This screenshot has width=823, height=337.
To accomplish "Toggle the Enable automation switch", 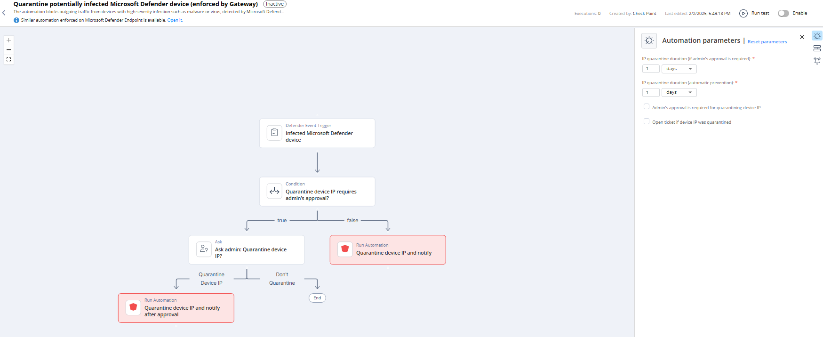I will 783,13.
